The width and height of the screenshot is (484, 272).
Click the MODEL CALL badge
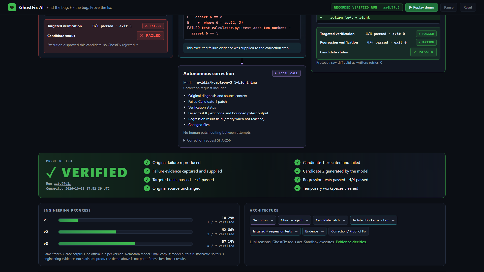point(286,73)
